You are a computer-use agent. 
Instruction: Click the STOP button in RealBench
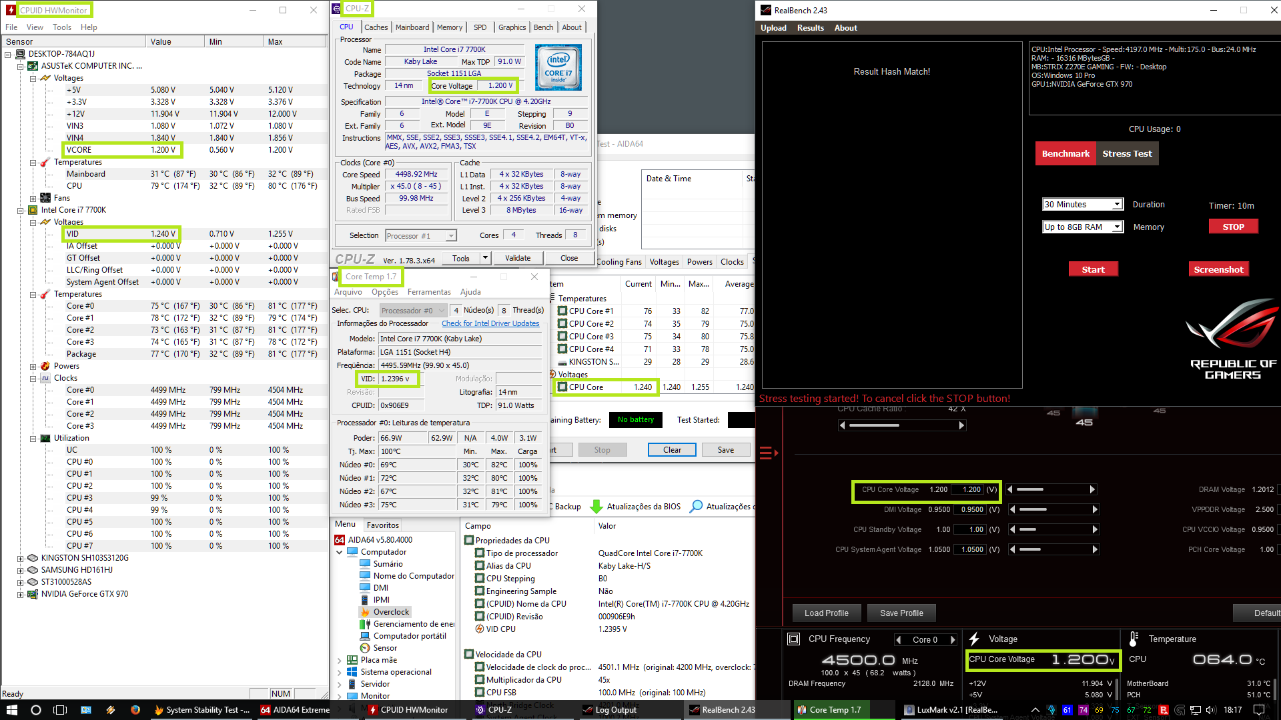(x=1233, y=227)
